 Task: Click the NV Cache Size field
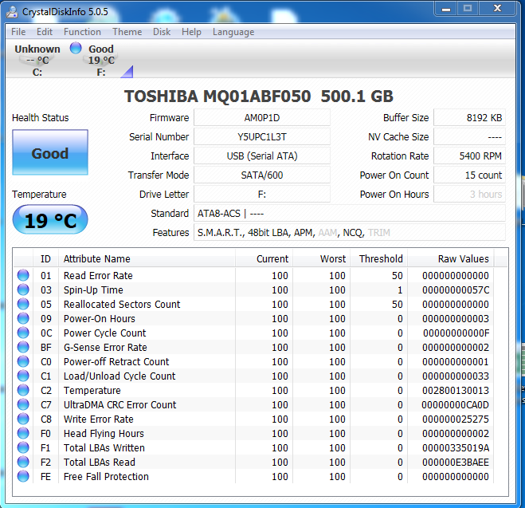(469, 136)
